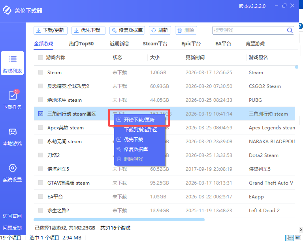Sort by the 大小 column header
Viewport: 303px width, 241px height.
pos(155,58)
